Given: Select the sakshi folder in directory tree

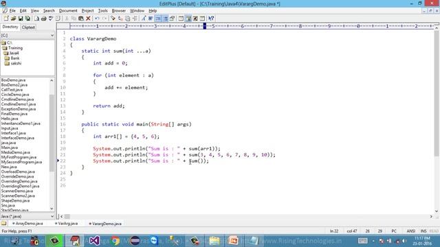Looking at the screenshot, I should click(x=13, y=63).
